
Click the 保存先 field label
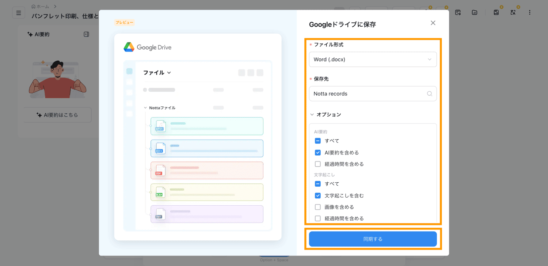point(321,79)
